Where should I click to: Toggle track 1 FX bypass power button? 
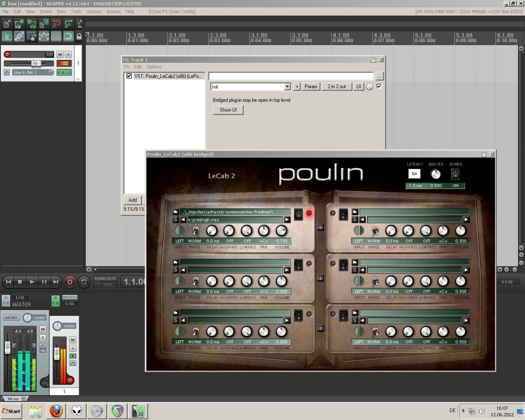tap(69, 73)
